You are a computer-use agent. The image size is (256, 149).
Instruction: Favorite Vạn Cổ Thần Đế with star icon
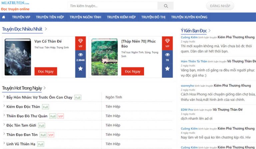tap(80, 69)
